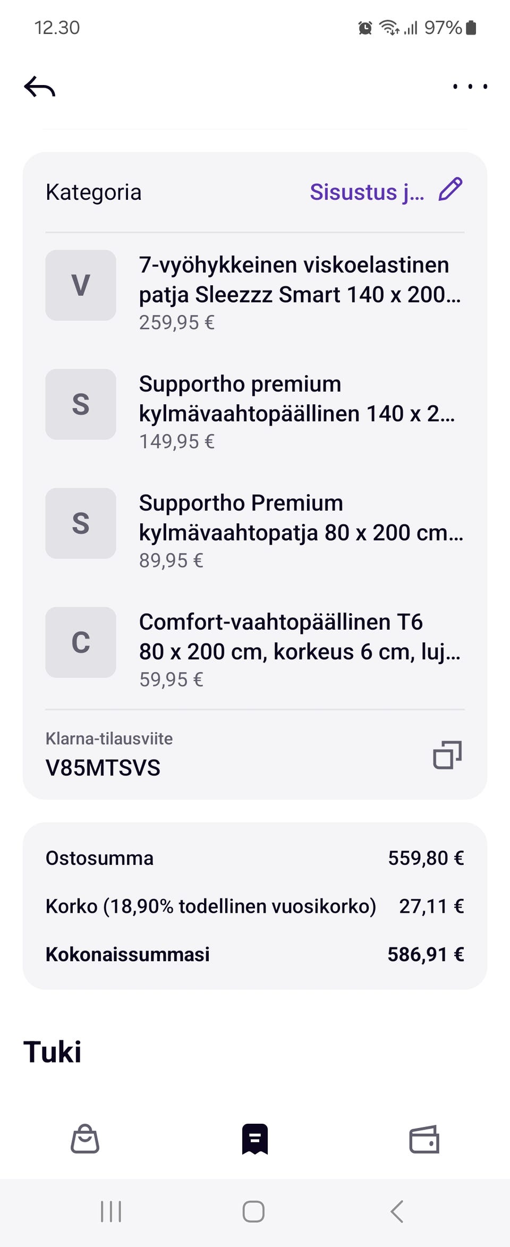Edit category with the pencil icon
The image size is (510, 1247).
coord(450,190)
